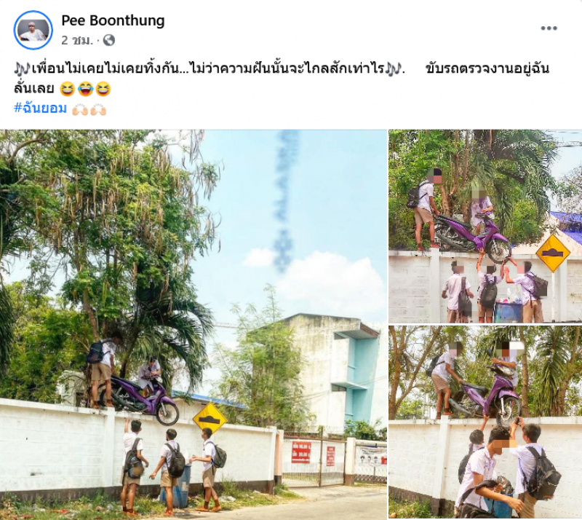Click the yellow road sign in top-right photo

(x=553, y=253)
